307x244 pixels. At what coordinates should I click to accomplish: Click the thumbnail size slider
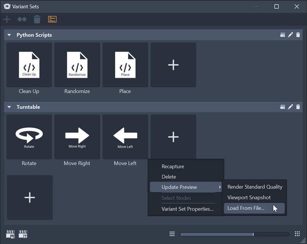tap(235, 234)
